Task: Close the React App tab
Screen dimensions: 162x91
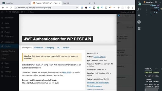Action: coord(29,3)
